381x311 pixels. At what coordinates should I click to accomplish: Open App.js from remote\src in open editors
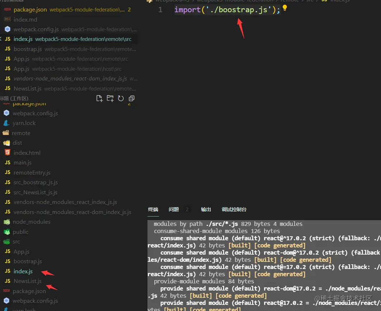pyautogui.click(x=69, y=59)
